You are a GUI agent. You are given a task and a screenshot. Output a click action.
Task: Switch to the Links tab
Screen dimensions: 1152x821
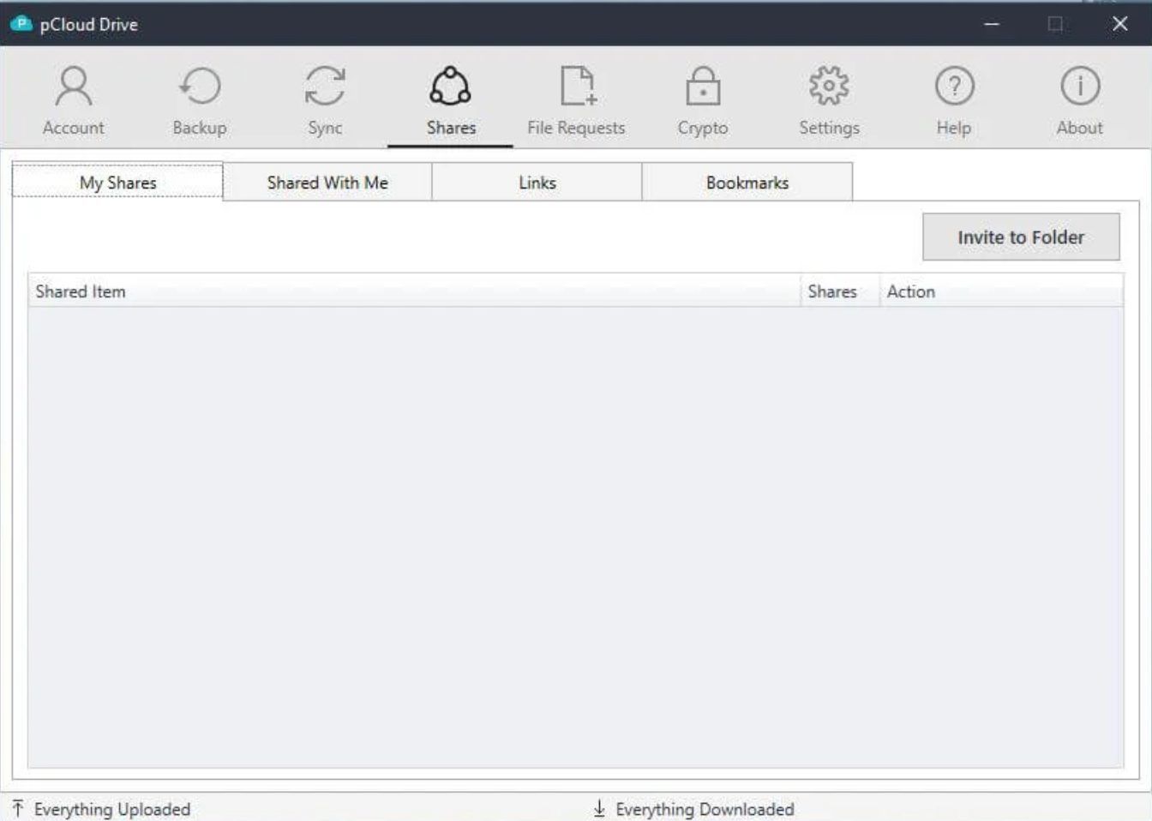[x=537, y=183]
